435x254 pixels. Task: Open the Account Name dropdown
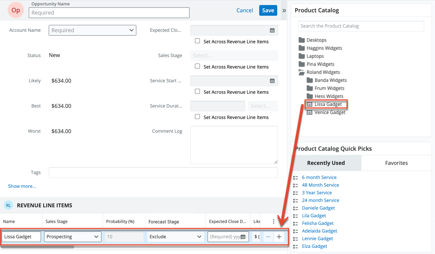click(x=92, y=30)
